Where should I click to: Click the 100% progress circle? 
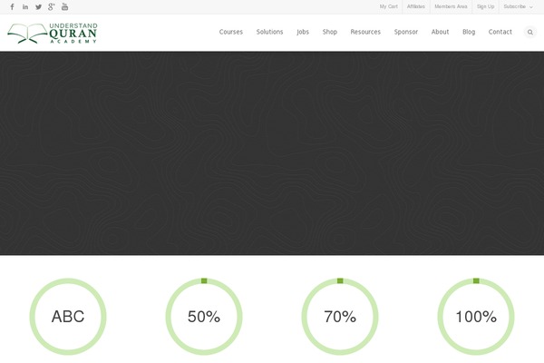pos(476,317)
